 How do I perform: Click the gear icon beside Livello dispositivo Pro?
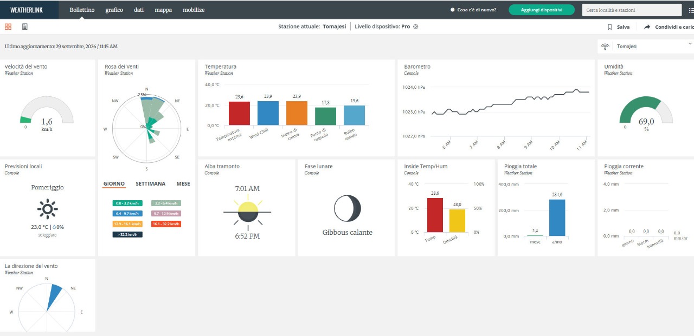pos(416,27)
